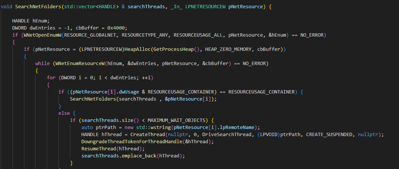Viewport: 399px width, 169px height.
Task: Click the "++i" increment expression
Action: tap(146, 78)
